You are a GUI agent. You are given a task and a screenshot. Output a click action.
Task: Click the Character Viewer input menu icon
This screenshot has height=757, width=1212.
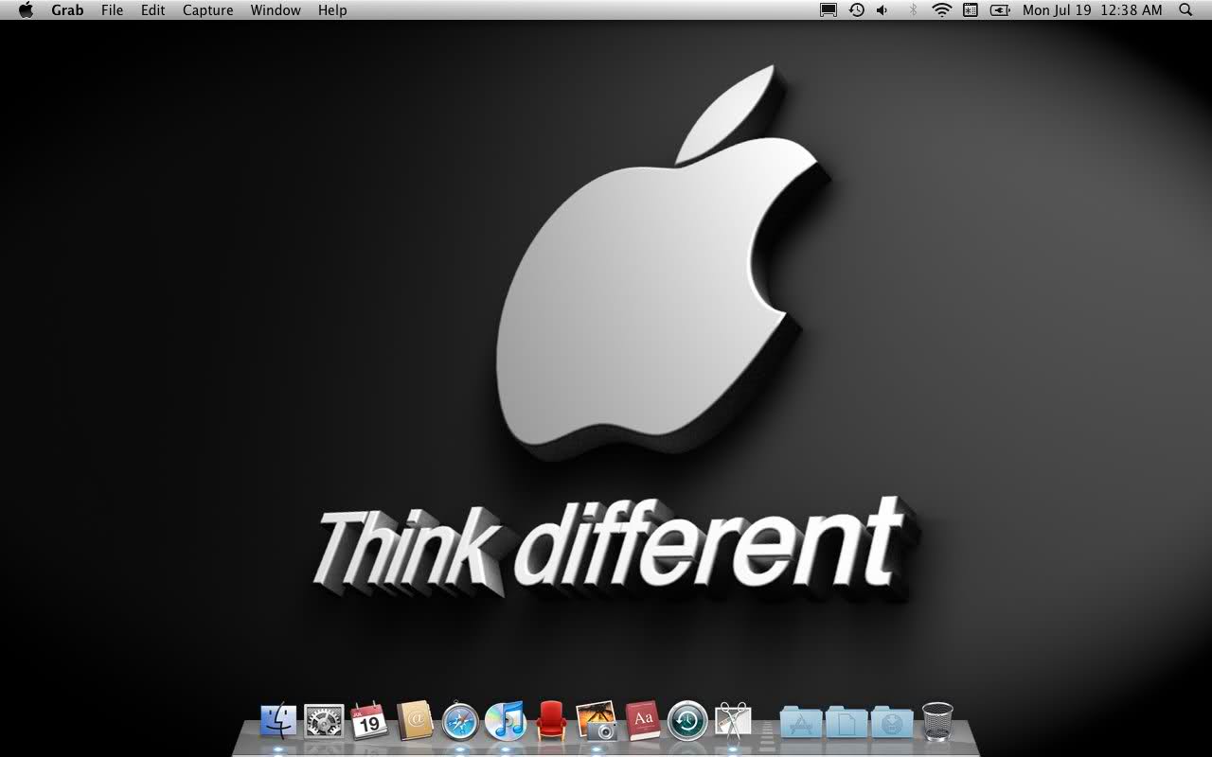971,10
